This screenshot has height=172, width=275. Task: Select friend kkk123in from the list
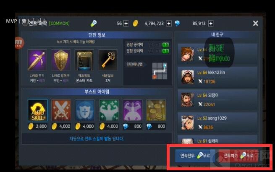tap(217, 77)
